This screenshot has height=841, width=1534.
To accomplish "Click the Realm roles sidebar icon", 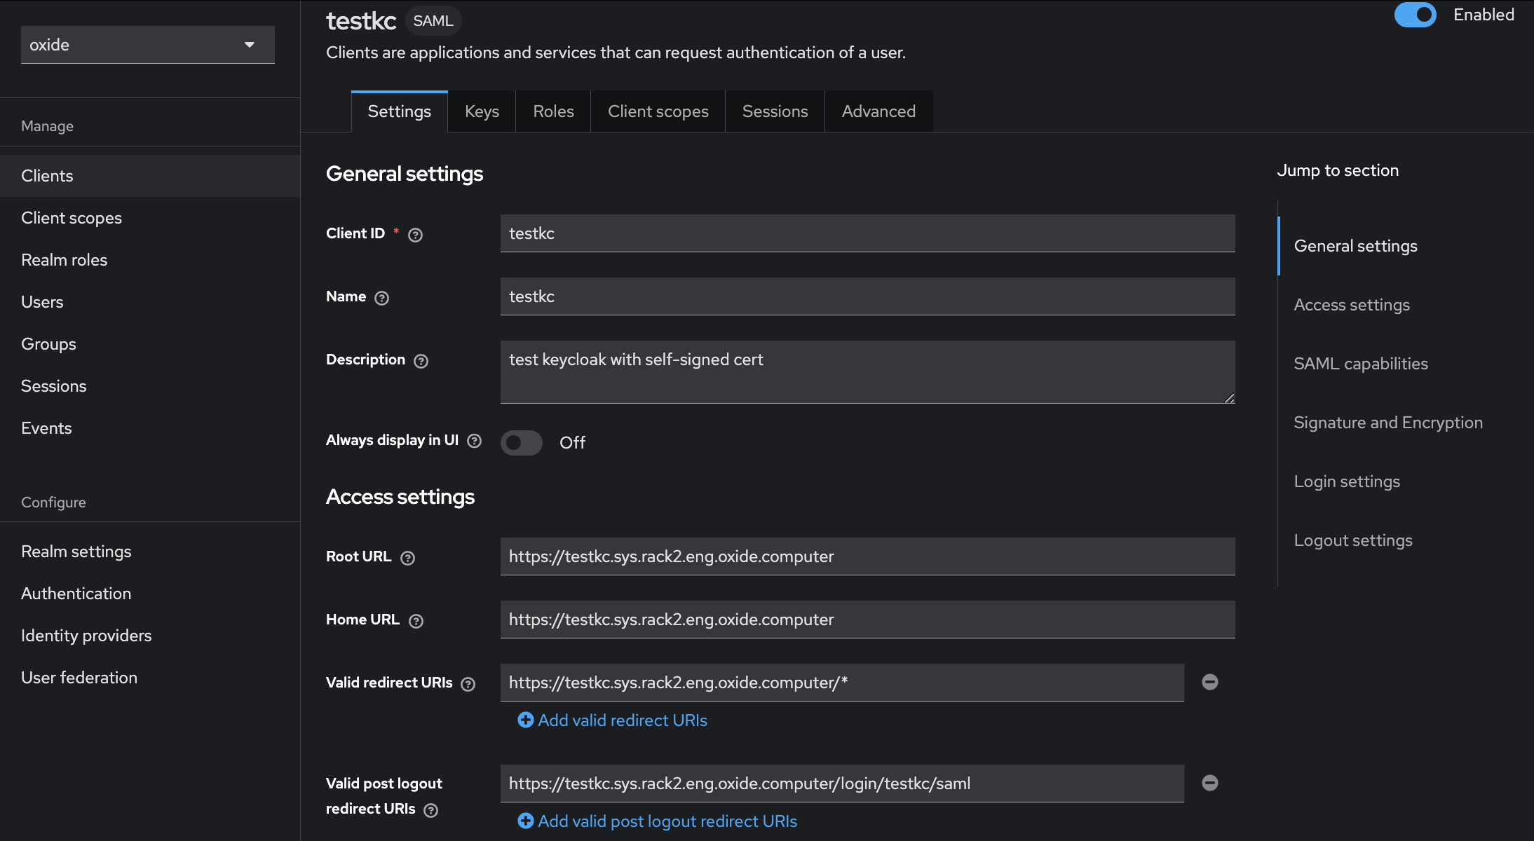I will pyautogui.click(x=65, y=259).
